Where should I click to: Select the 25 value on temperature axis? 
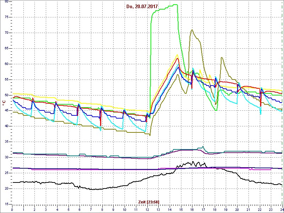point(6,173)
